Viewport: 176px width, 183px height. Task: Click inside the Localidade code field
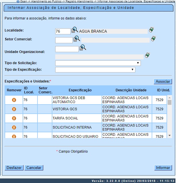pos(63,31)
